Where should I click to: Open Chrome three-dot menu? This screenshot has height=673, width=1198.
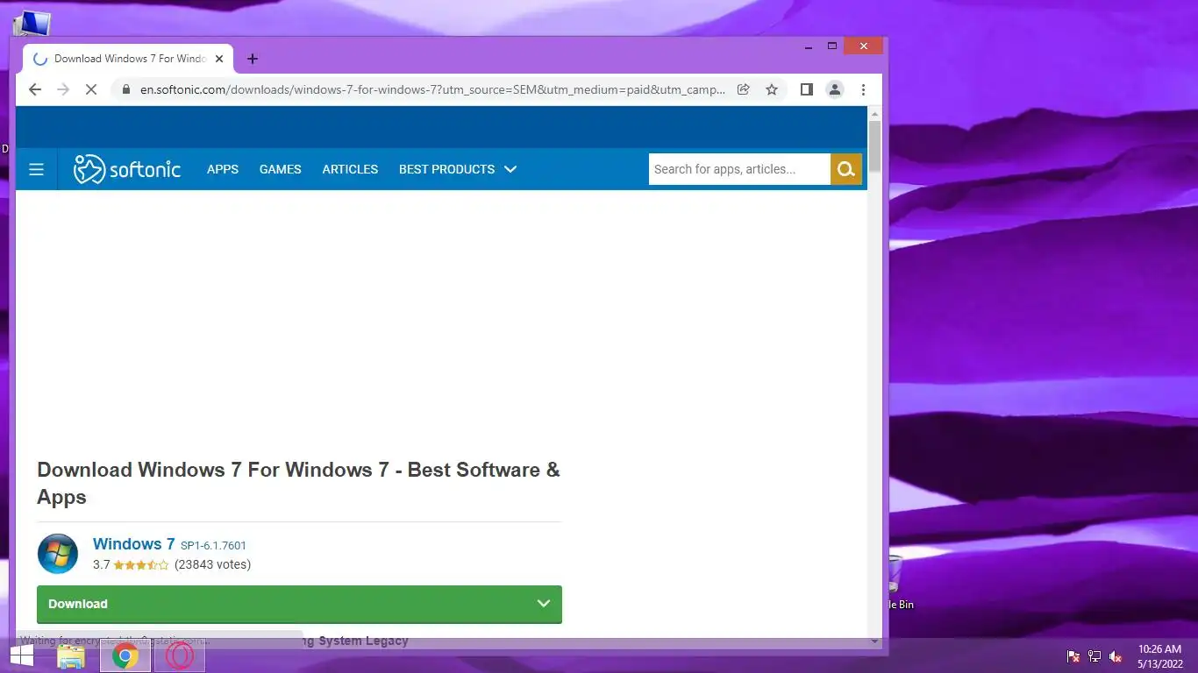(x=863, y=89)
